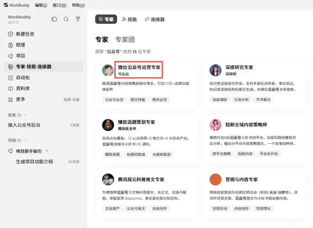Click the 资料库 book icon

point(10,89)
